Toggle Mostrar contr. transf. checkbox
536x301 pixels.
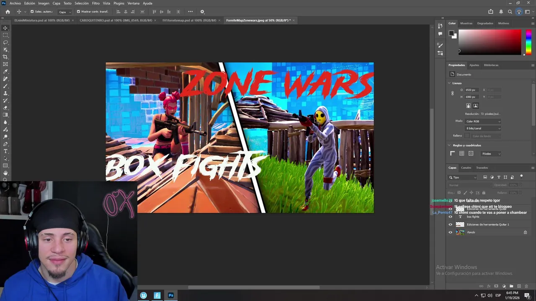click(78, 12)
